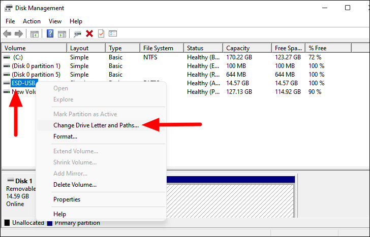Click the Back arrow toolbar icon
Screen dimensions: 370x237
(7, 33)
